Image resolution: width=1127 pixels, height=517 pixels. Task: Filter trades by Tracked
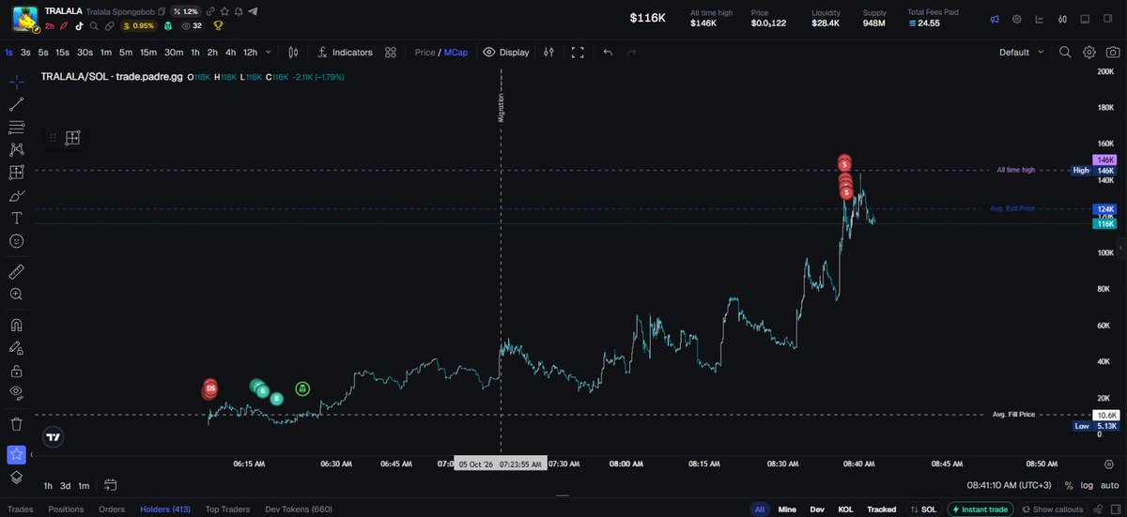[x=881, y=509]
